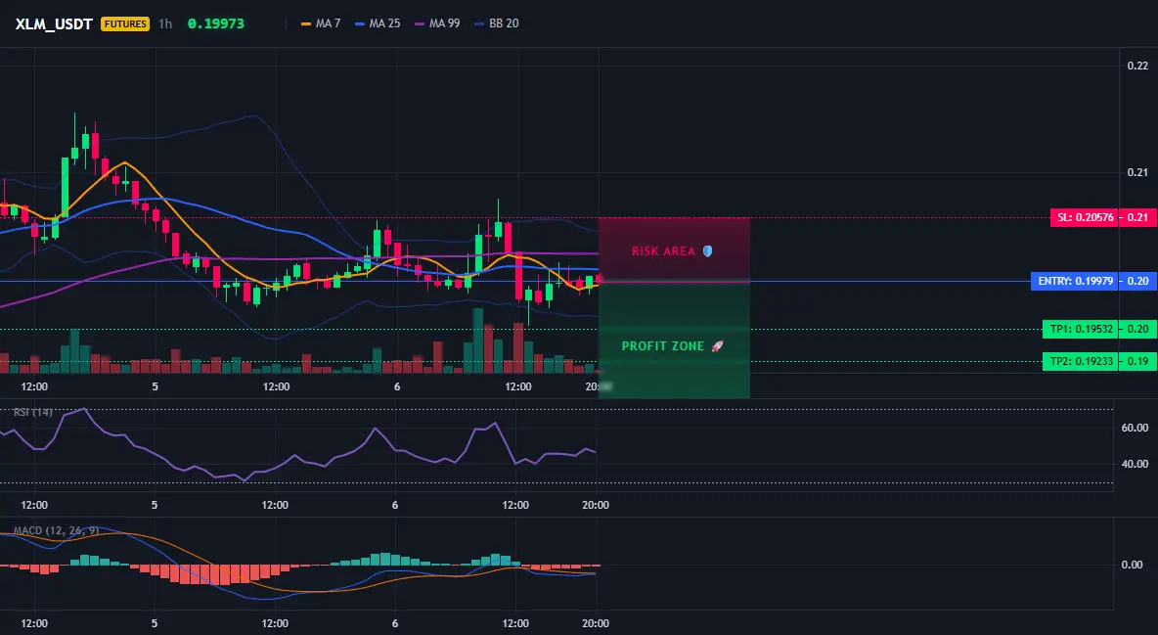Toggle the MA 25 legend entry

378,23
